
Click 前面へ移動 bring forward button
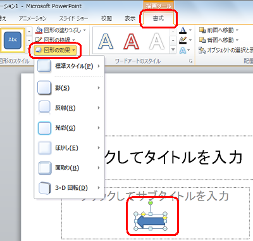(x=216, y=30)
